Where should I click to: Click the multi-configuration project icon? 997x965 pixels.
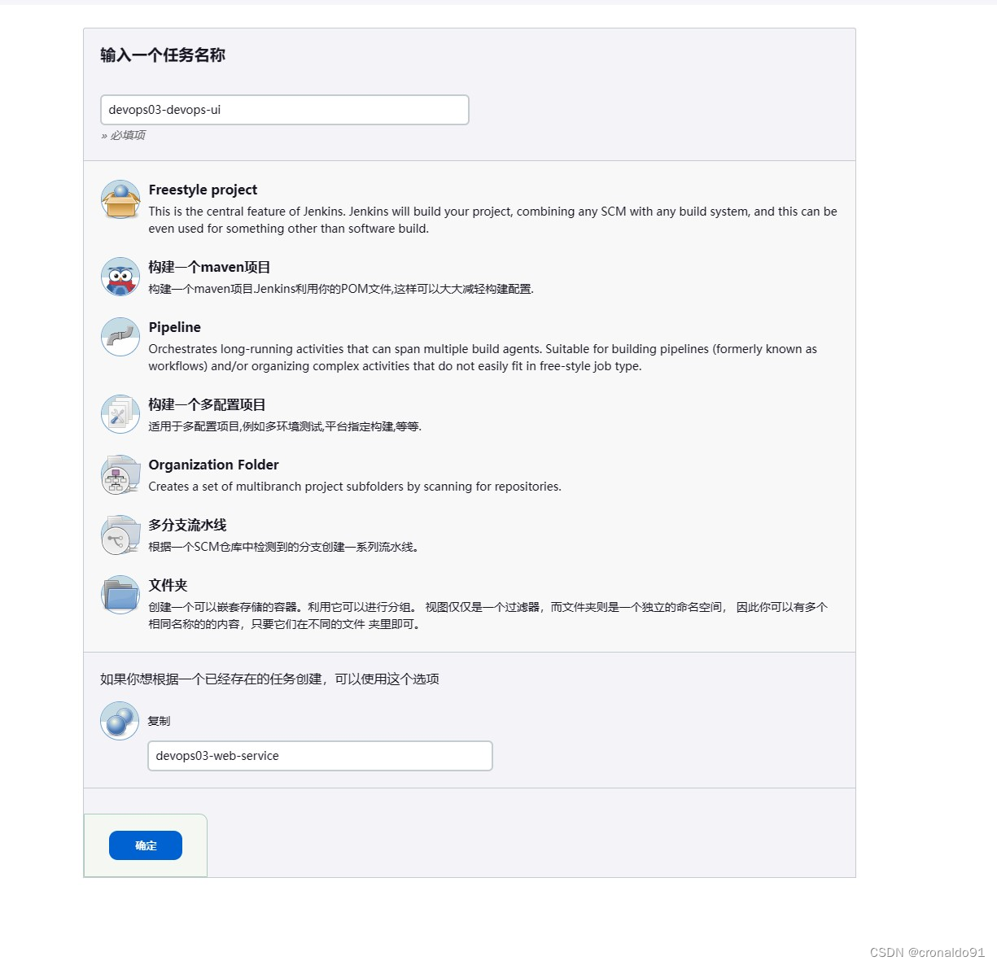pos(120,414)
